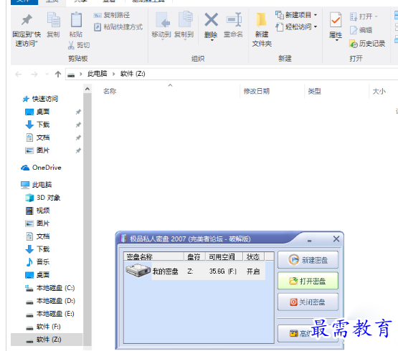Image resolution: width=398 pixels, height=351 pixels.
Task: Sort by the 修改日期 column header
Action: (257, 91)
